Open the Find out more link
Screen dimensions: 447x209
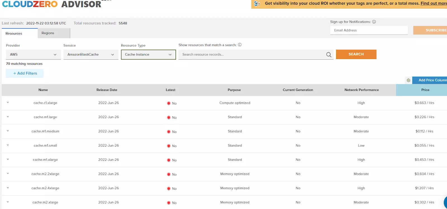[x=434, y=3]
